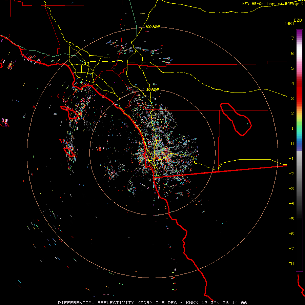Click the "-6" value on color scale
Image resolution: width=305 pixels, height=305 pixels.
[291, 234]
